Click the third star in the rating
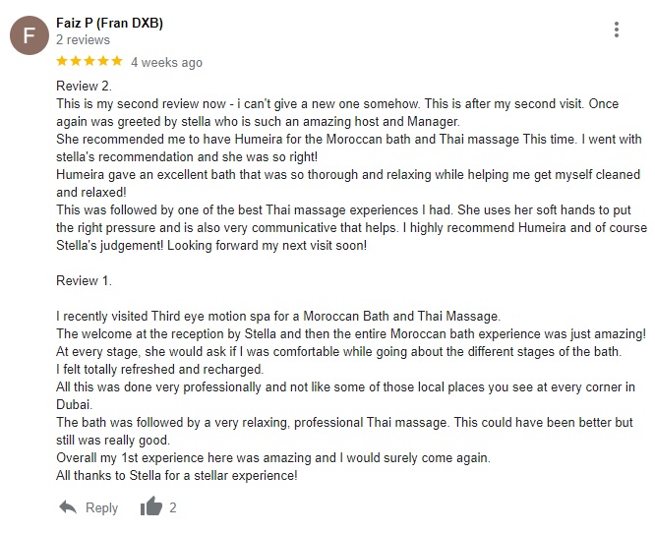Screen dimensions: 655x533 click(89, 61)
